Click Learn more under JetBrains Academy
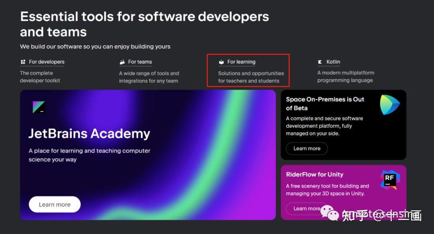 tap(54, 204)
